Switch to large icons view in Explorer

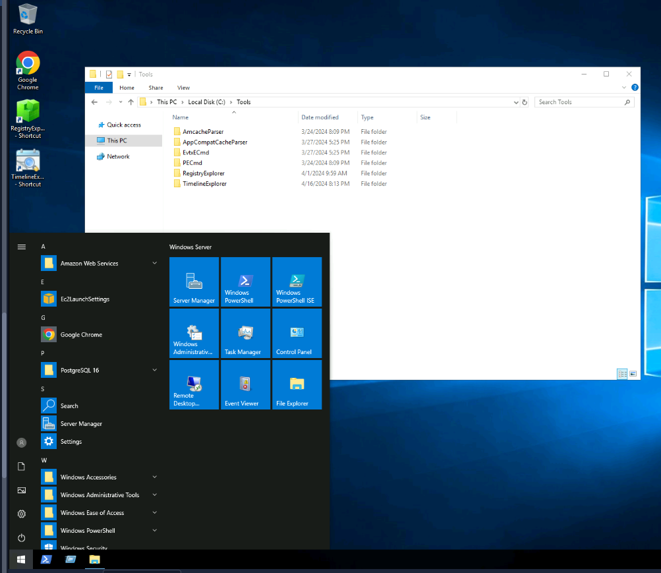633,374
